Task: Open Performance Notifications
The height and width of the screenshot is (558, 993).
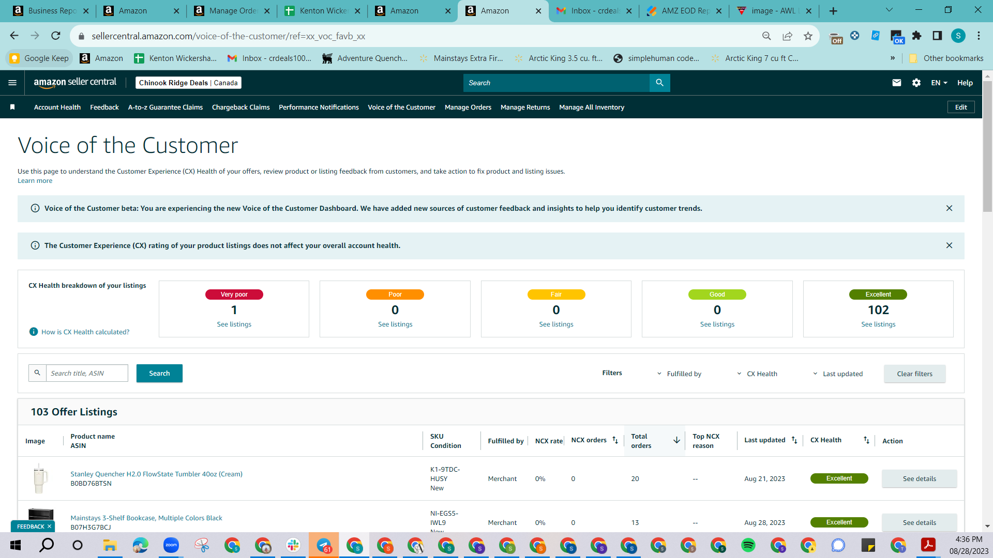Action: (319, 107)
